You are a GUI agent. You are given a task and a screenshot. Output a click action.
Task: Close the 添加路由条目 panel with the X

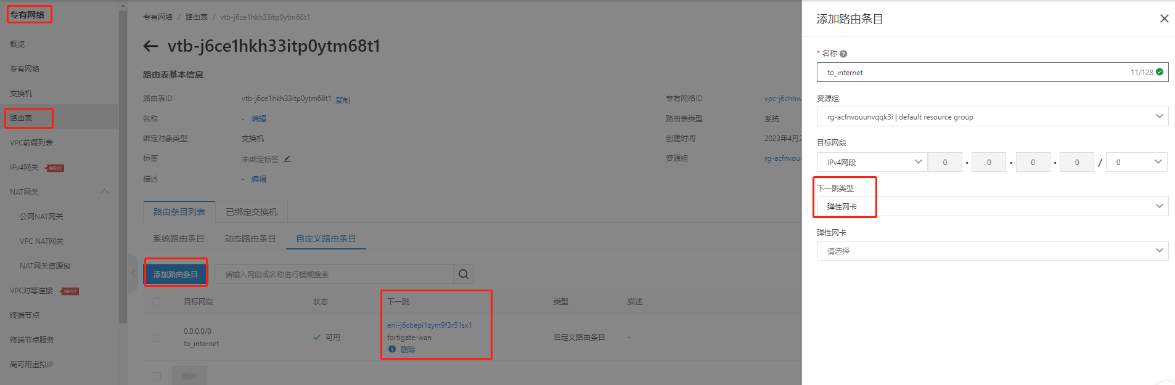click(x=1164, y=18)
